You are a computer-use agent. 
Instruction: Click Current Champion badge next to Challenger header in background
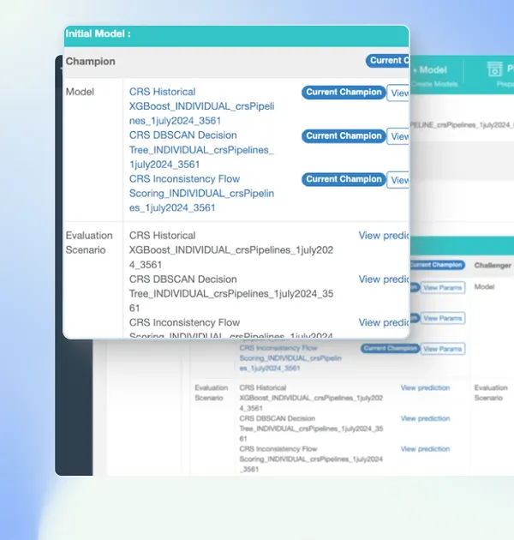click(x=437, y=265)
